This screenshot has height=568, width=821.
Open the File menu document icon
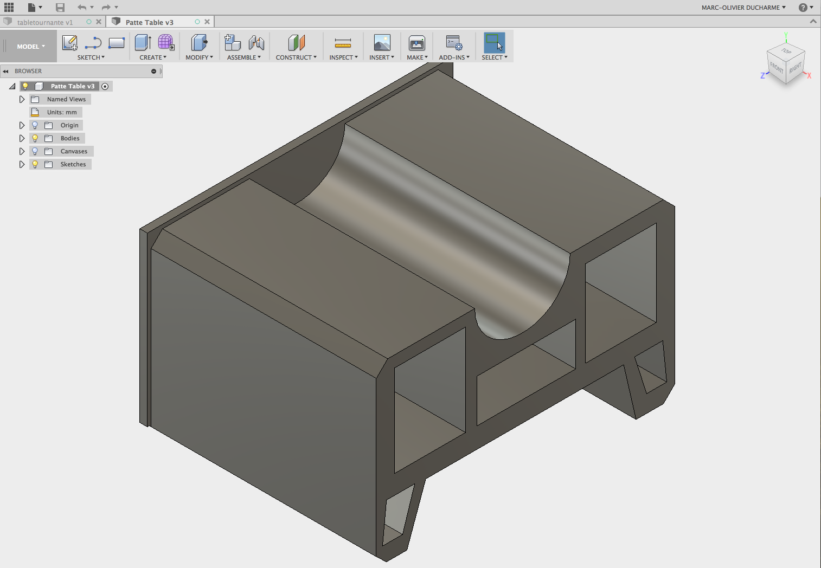point(32,7)
